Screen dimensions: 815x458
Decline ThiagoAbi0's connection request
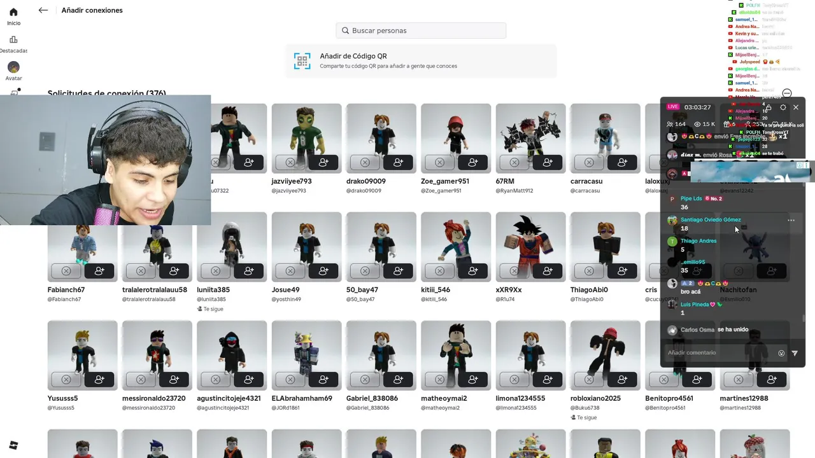(589, 271)
